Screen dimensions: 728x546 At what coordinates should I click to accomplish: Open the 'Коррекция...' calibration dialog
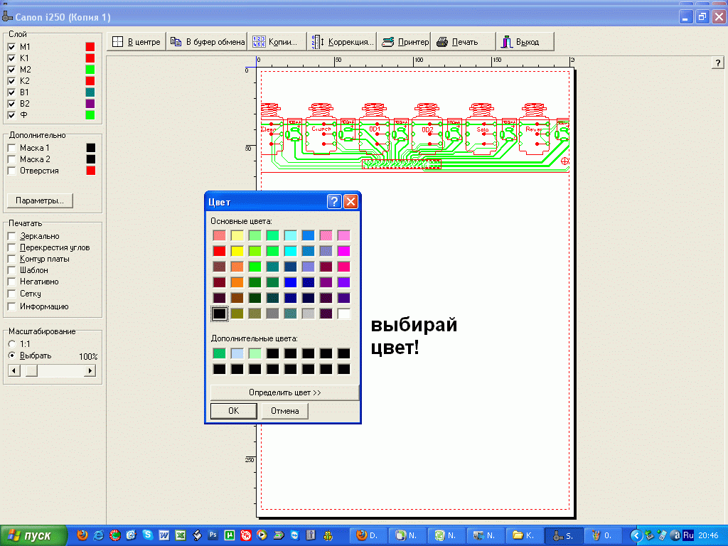(x=342, y=42)
